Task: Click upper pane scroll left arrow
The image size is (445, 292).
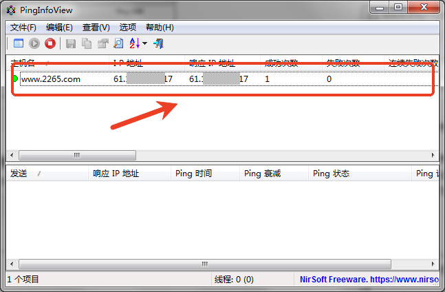Action: click(x=12, y=155)
